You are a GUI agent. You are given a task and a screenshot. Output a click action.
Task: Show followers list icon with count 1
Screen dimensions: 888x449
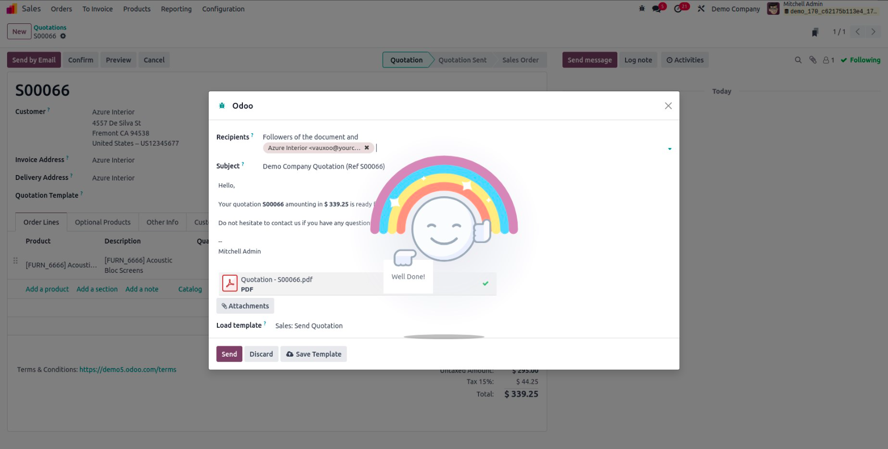(x=828, y=60)
